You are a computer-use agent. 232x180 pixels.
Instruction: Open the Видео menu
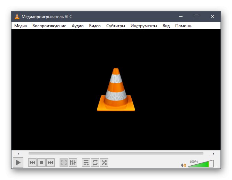click(95, 26)
